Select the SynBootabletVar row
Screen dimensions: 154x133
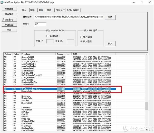tap(60, 82)
